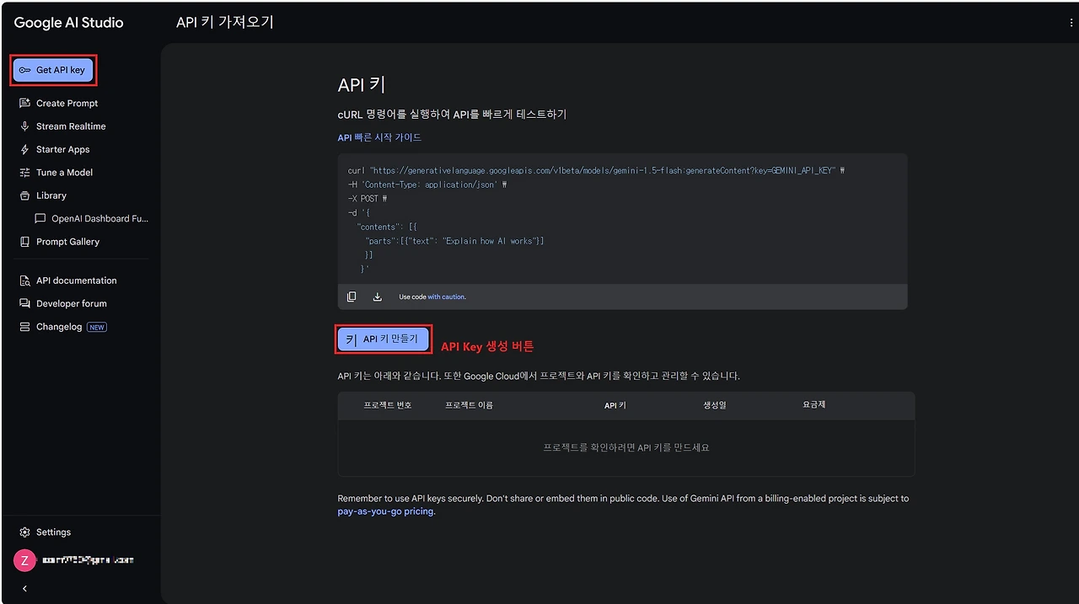Click the API 키 column header

[615, 405]
